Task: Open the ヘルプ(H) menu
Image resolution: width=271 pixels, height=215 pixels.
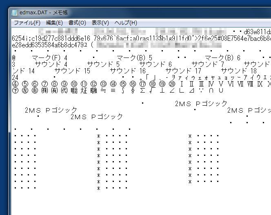Action: click(126, 23)
